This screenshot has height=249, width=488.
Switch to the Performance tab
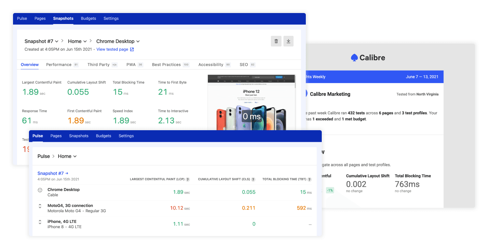coord(59,64)
